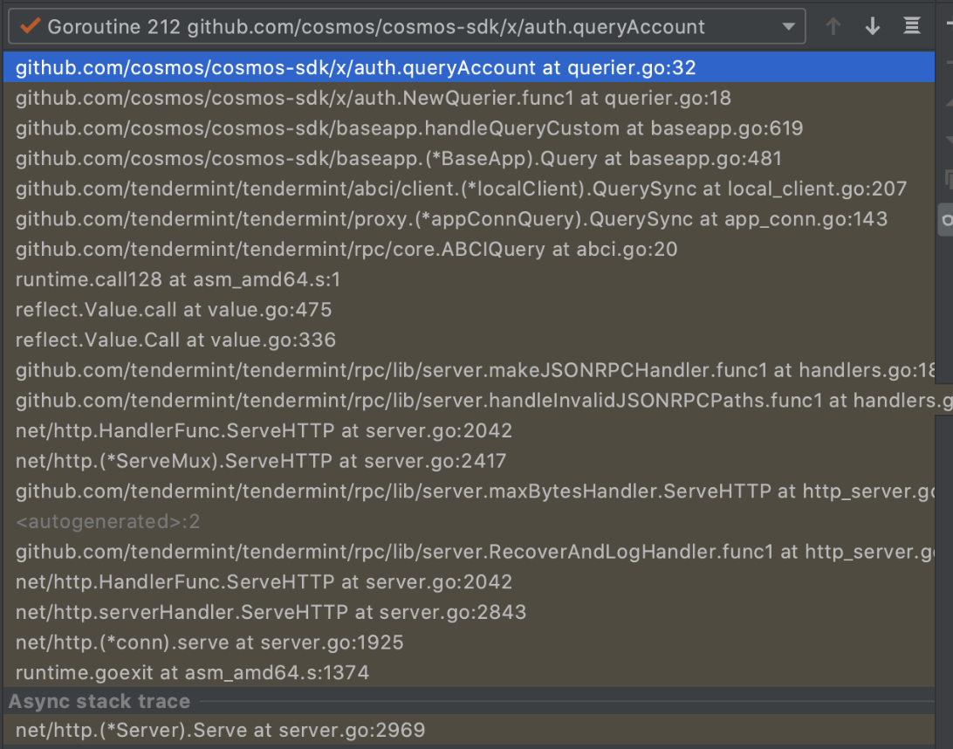Select frame (*localClient).QuerySync at local_client.go:207
Viewport: 953px width, 749px height.
[469, 189]
